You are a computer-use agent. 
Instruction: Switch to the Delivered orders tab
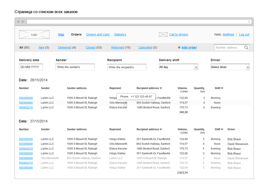tap(65, 48)
